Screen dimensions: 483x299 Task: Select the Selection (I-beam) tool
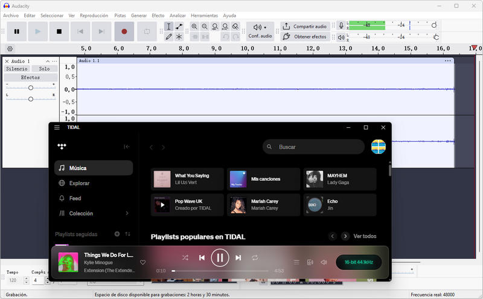tap(168, 27)
